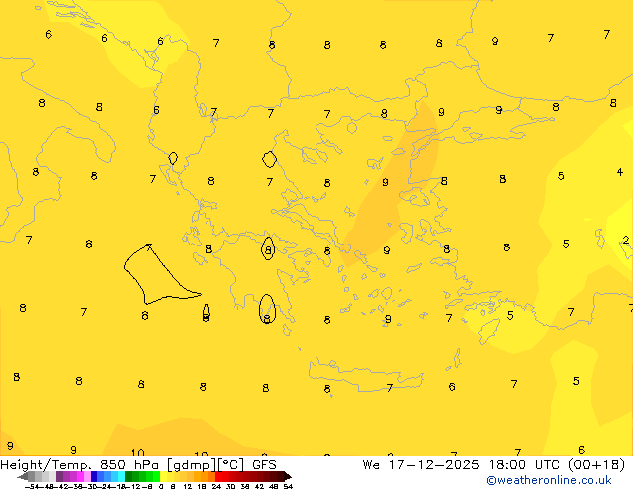Click the island of Crete on the map
Image resolution: width=633 pixels, height=489 pixels.
click(x=365, y=375)
